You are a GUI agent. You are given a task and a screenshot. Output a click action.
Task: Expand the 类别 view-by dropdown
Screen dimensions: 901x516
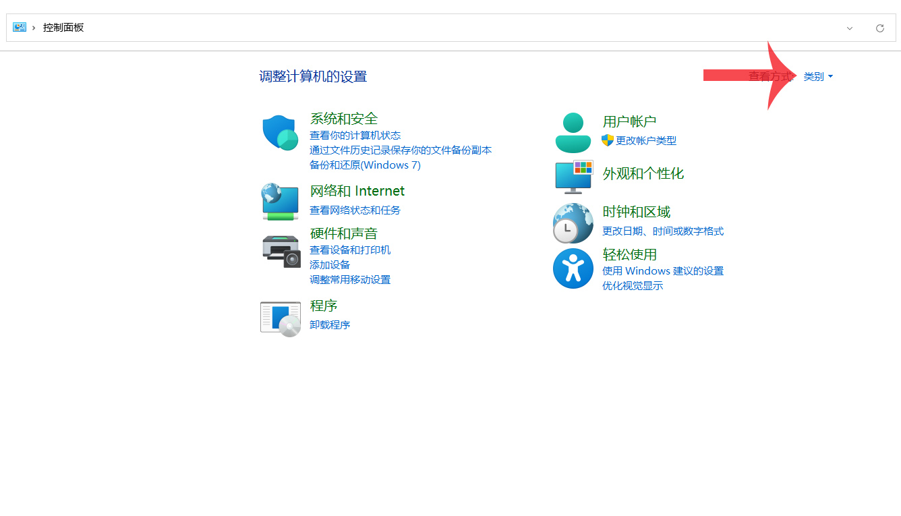point(818,77)
